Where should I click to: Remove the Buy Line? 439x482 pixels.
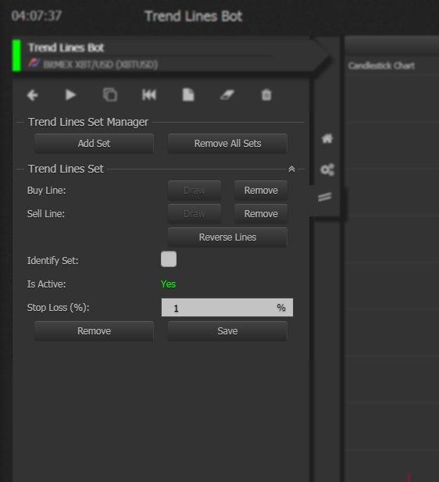click(261, 191)
